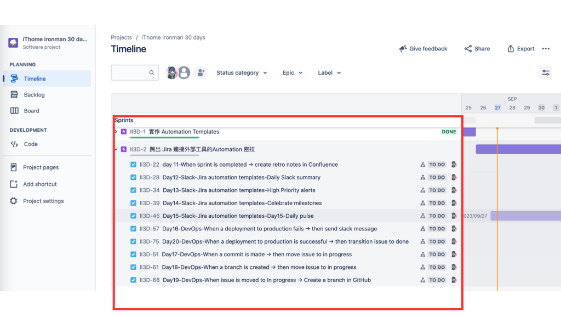The height and width of the screenshot is (316, 561).
Task: Go to Board in Planning menu
Action: pyautogui.click(x=47, y=111)
